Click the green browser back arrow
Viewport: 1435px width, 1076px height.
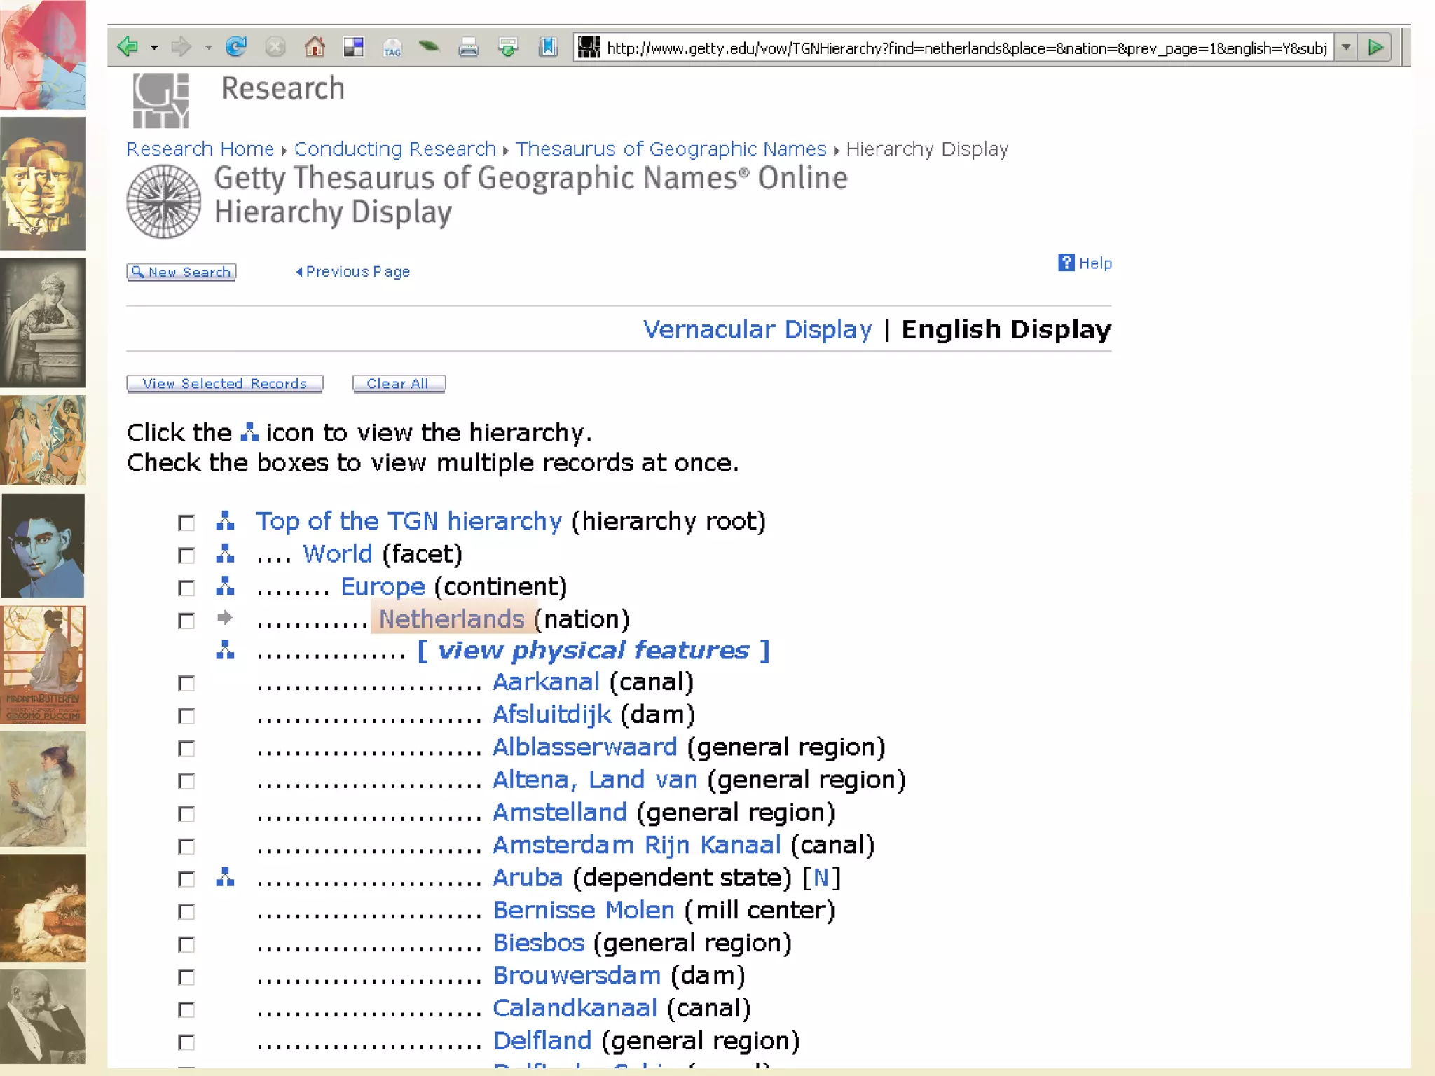coord(128,47)
